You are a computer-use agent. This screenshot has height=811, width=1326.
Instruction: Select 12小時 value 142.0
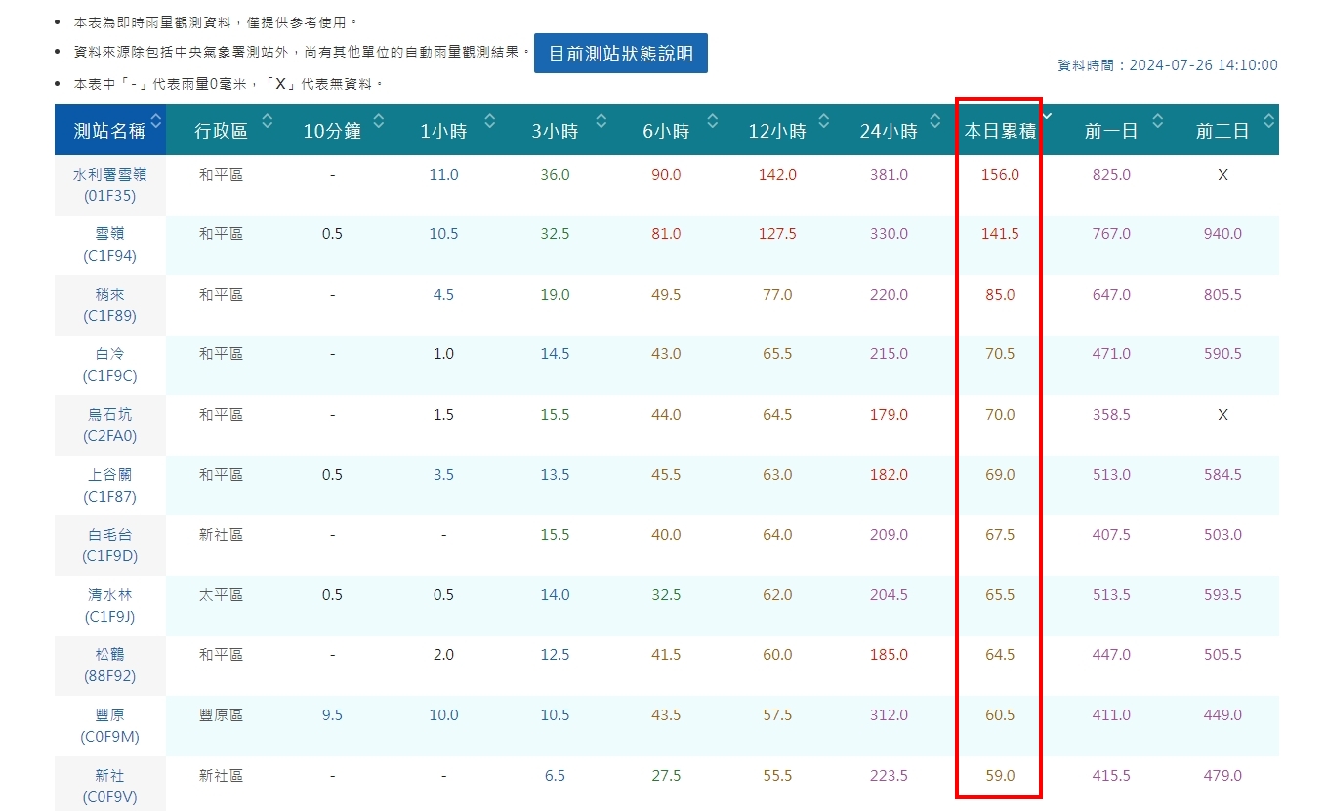click(x=777, y=175)
